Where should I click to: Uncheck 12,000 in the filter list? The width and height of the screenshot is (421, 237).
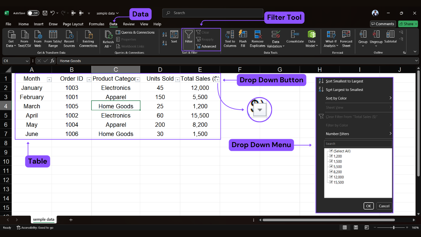[x=331, y=177]
